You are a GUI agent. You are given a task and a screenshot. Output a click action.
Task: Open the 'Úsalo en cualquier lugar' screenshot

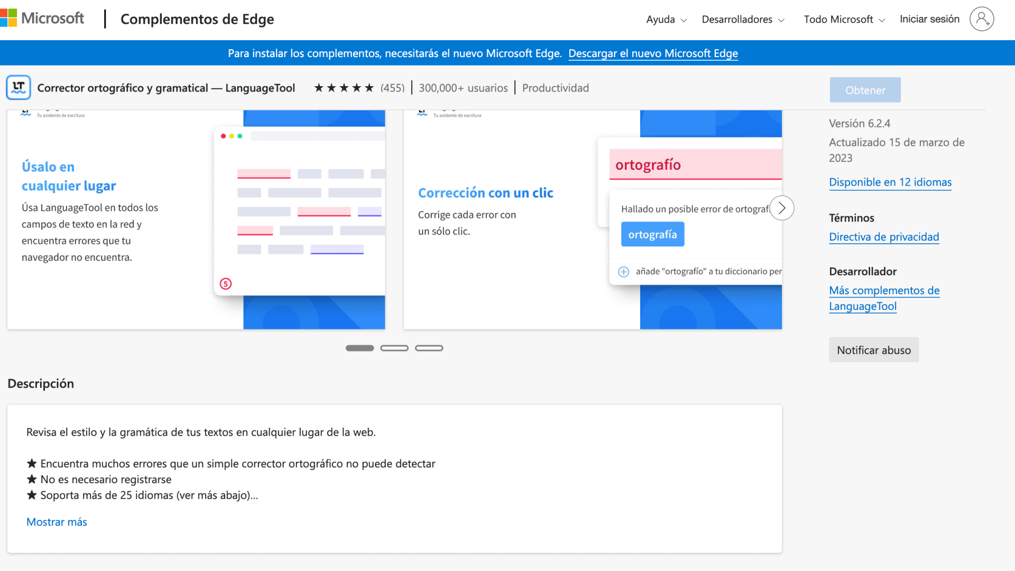(x=196, y=219)
